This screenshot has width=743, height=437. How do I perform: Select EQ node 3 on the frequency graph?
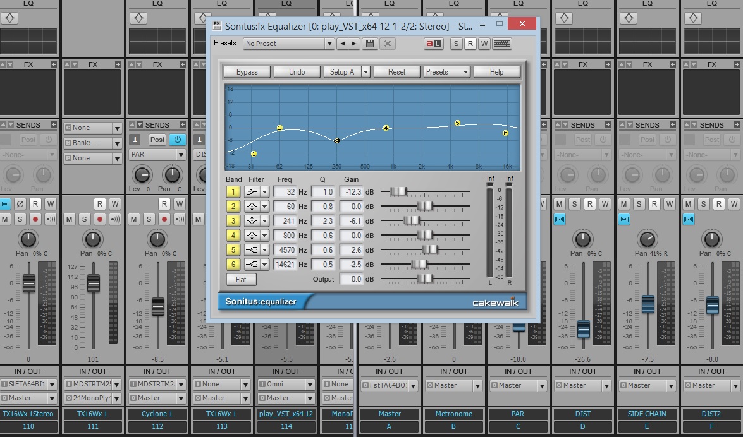[337, 141]
